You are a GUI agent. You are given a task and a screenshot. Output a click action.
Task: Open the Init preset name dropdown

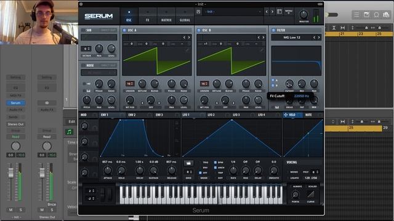pos(233,12)
